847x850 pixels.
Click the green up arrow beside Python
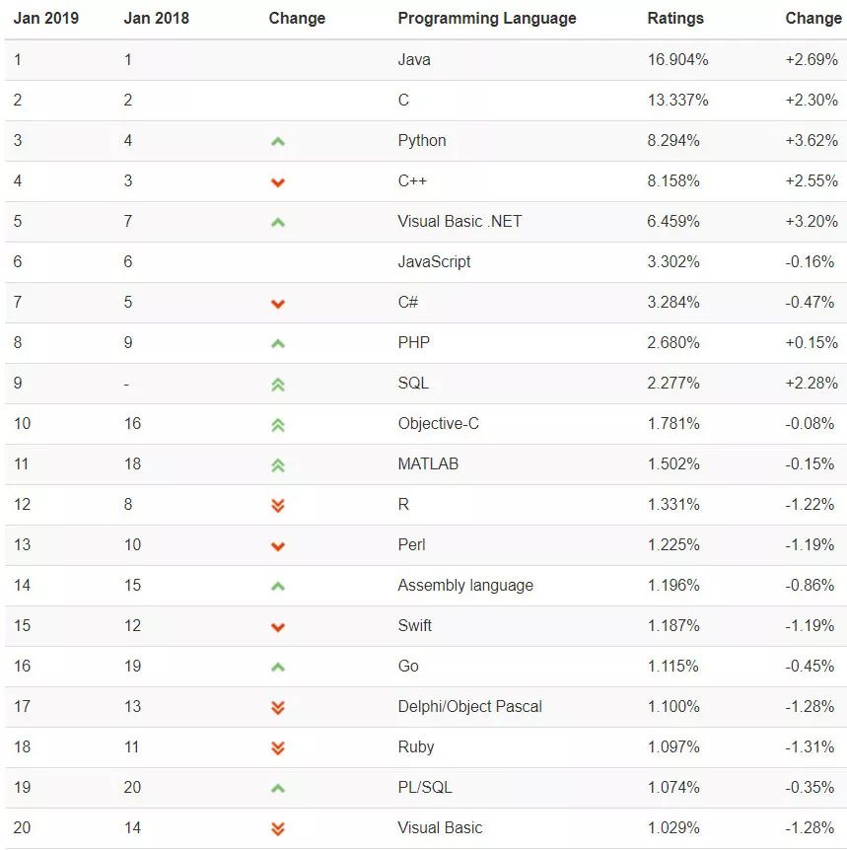278,141
